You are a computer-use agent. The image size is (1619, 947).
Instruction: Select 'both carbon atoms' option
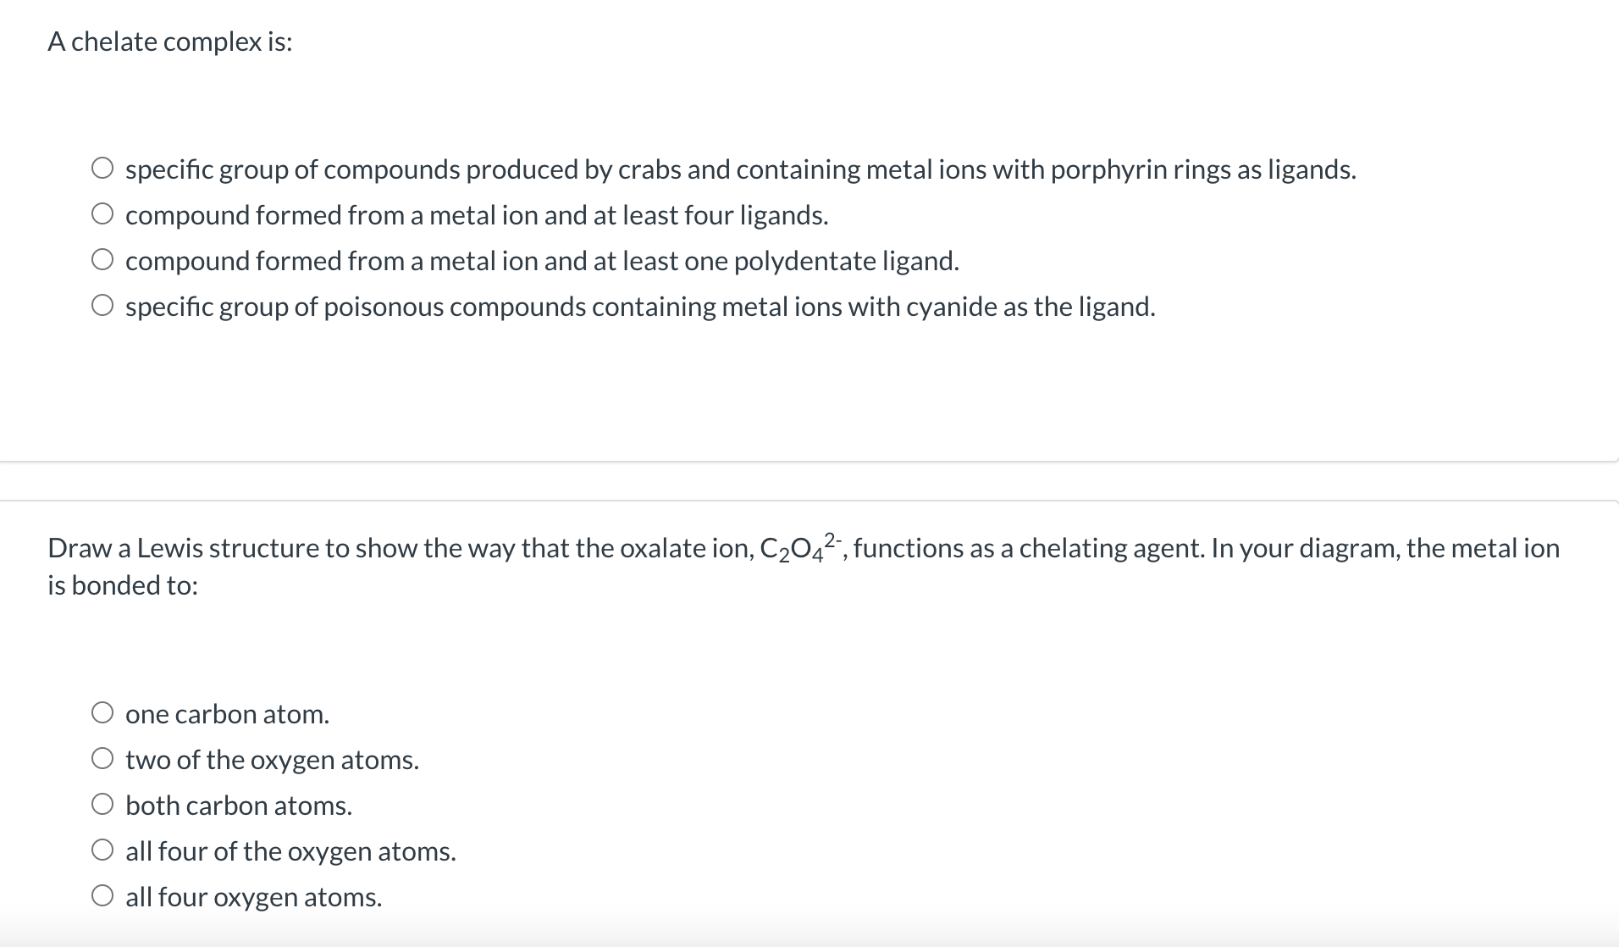pos(103,803)
